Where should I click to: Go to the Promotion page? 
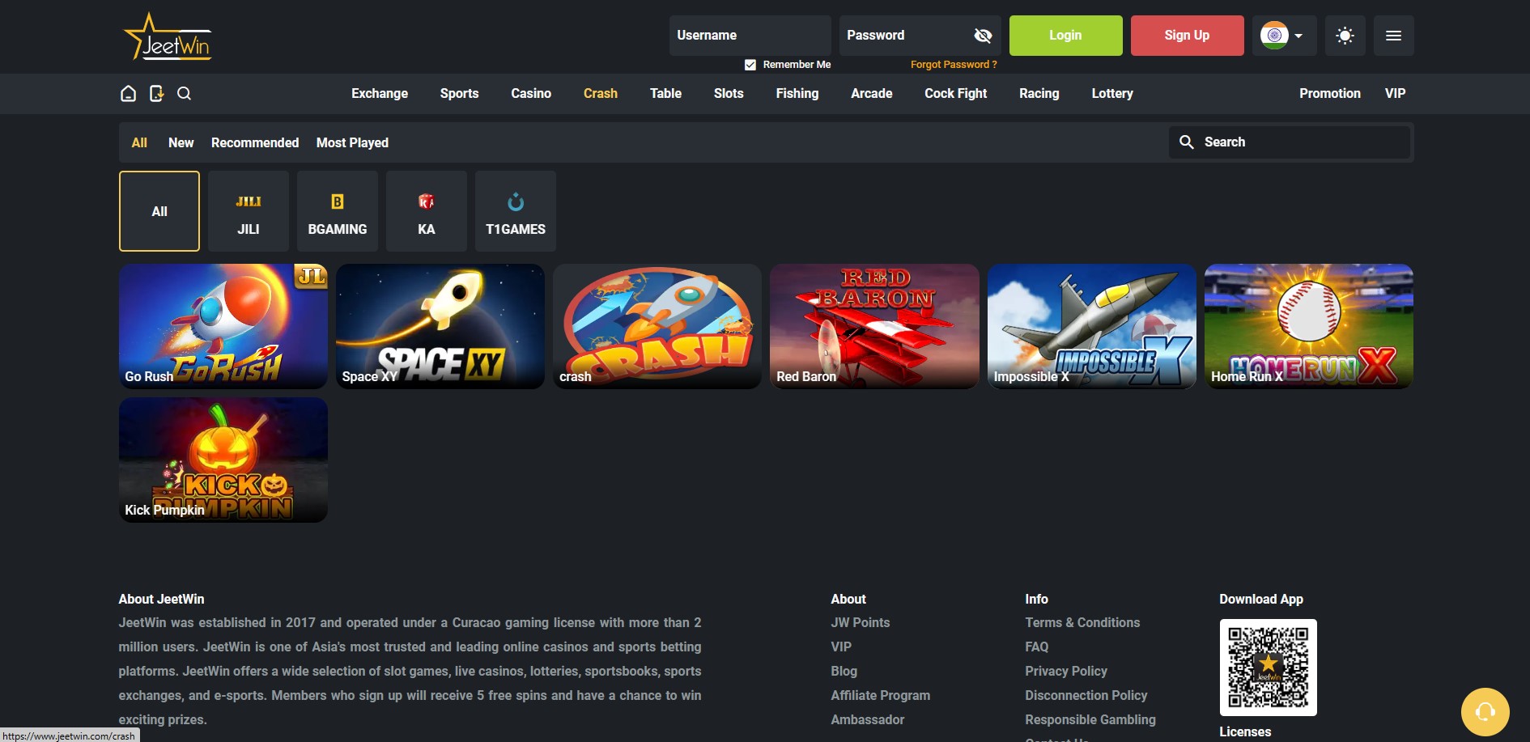(1330, 93)
